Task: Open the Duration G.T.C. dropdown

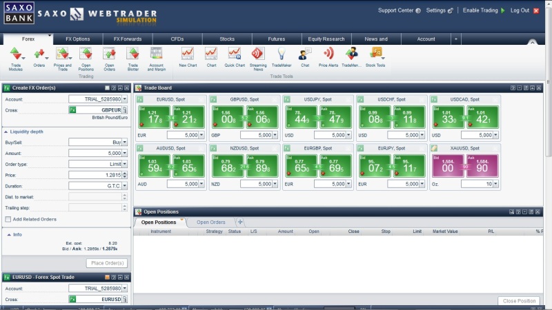Action: 125,186
